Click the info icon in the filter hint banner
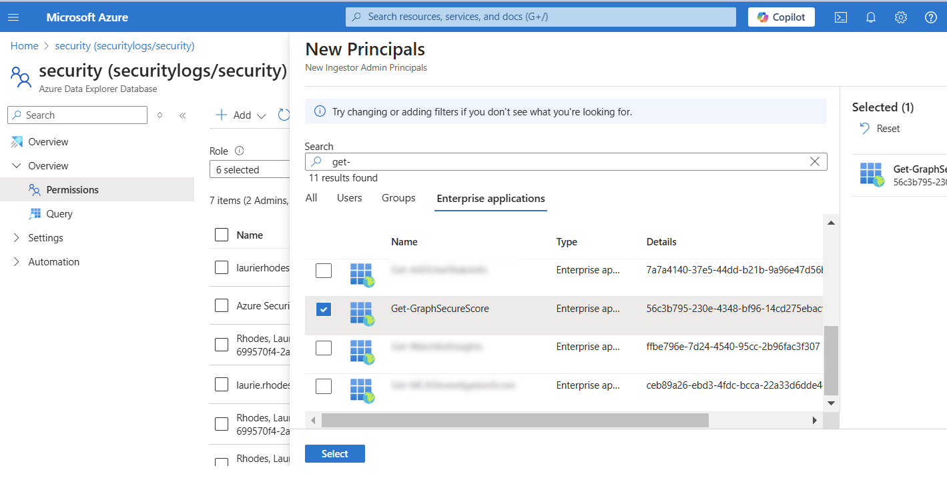The width and height of the screenshot is (947, 478). (320, 111)
